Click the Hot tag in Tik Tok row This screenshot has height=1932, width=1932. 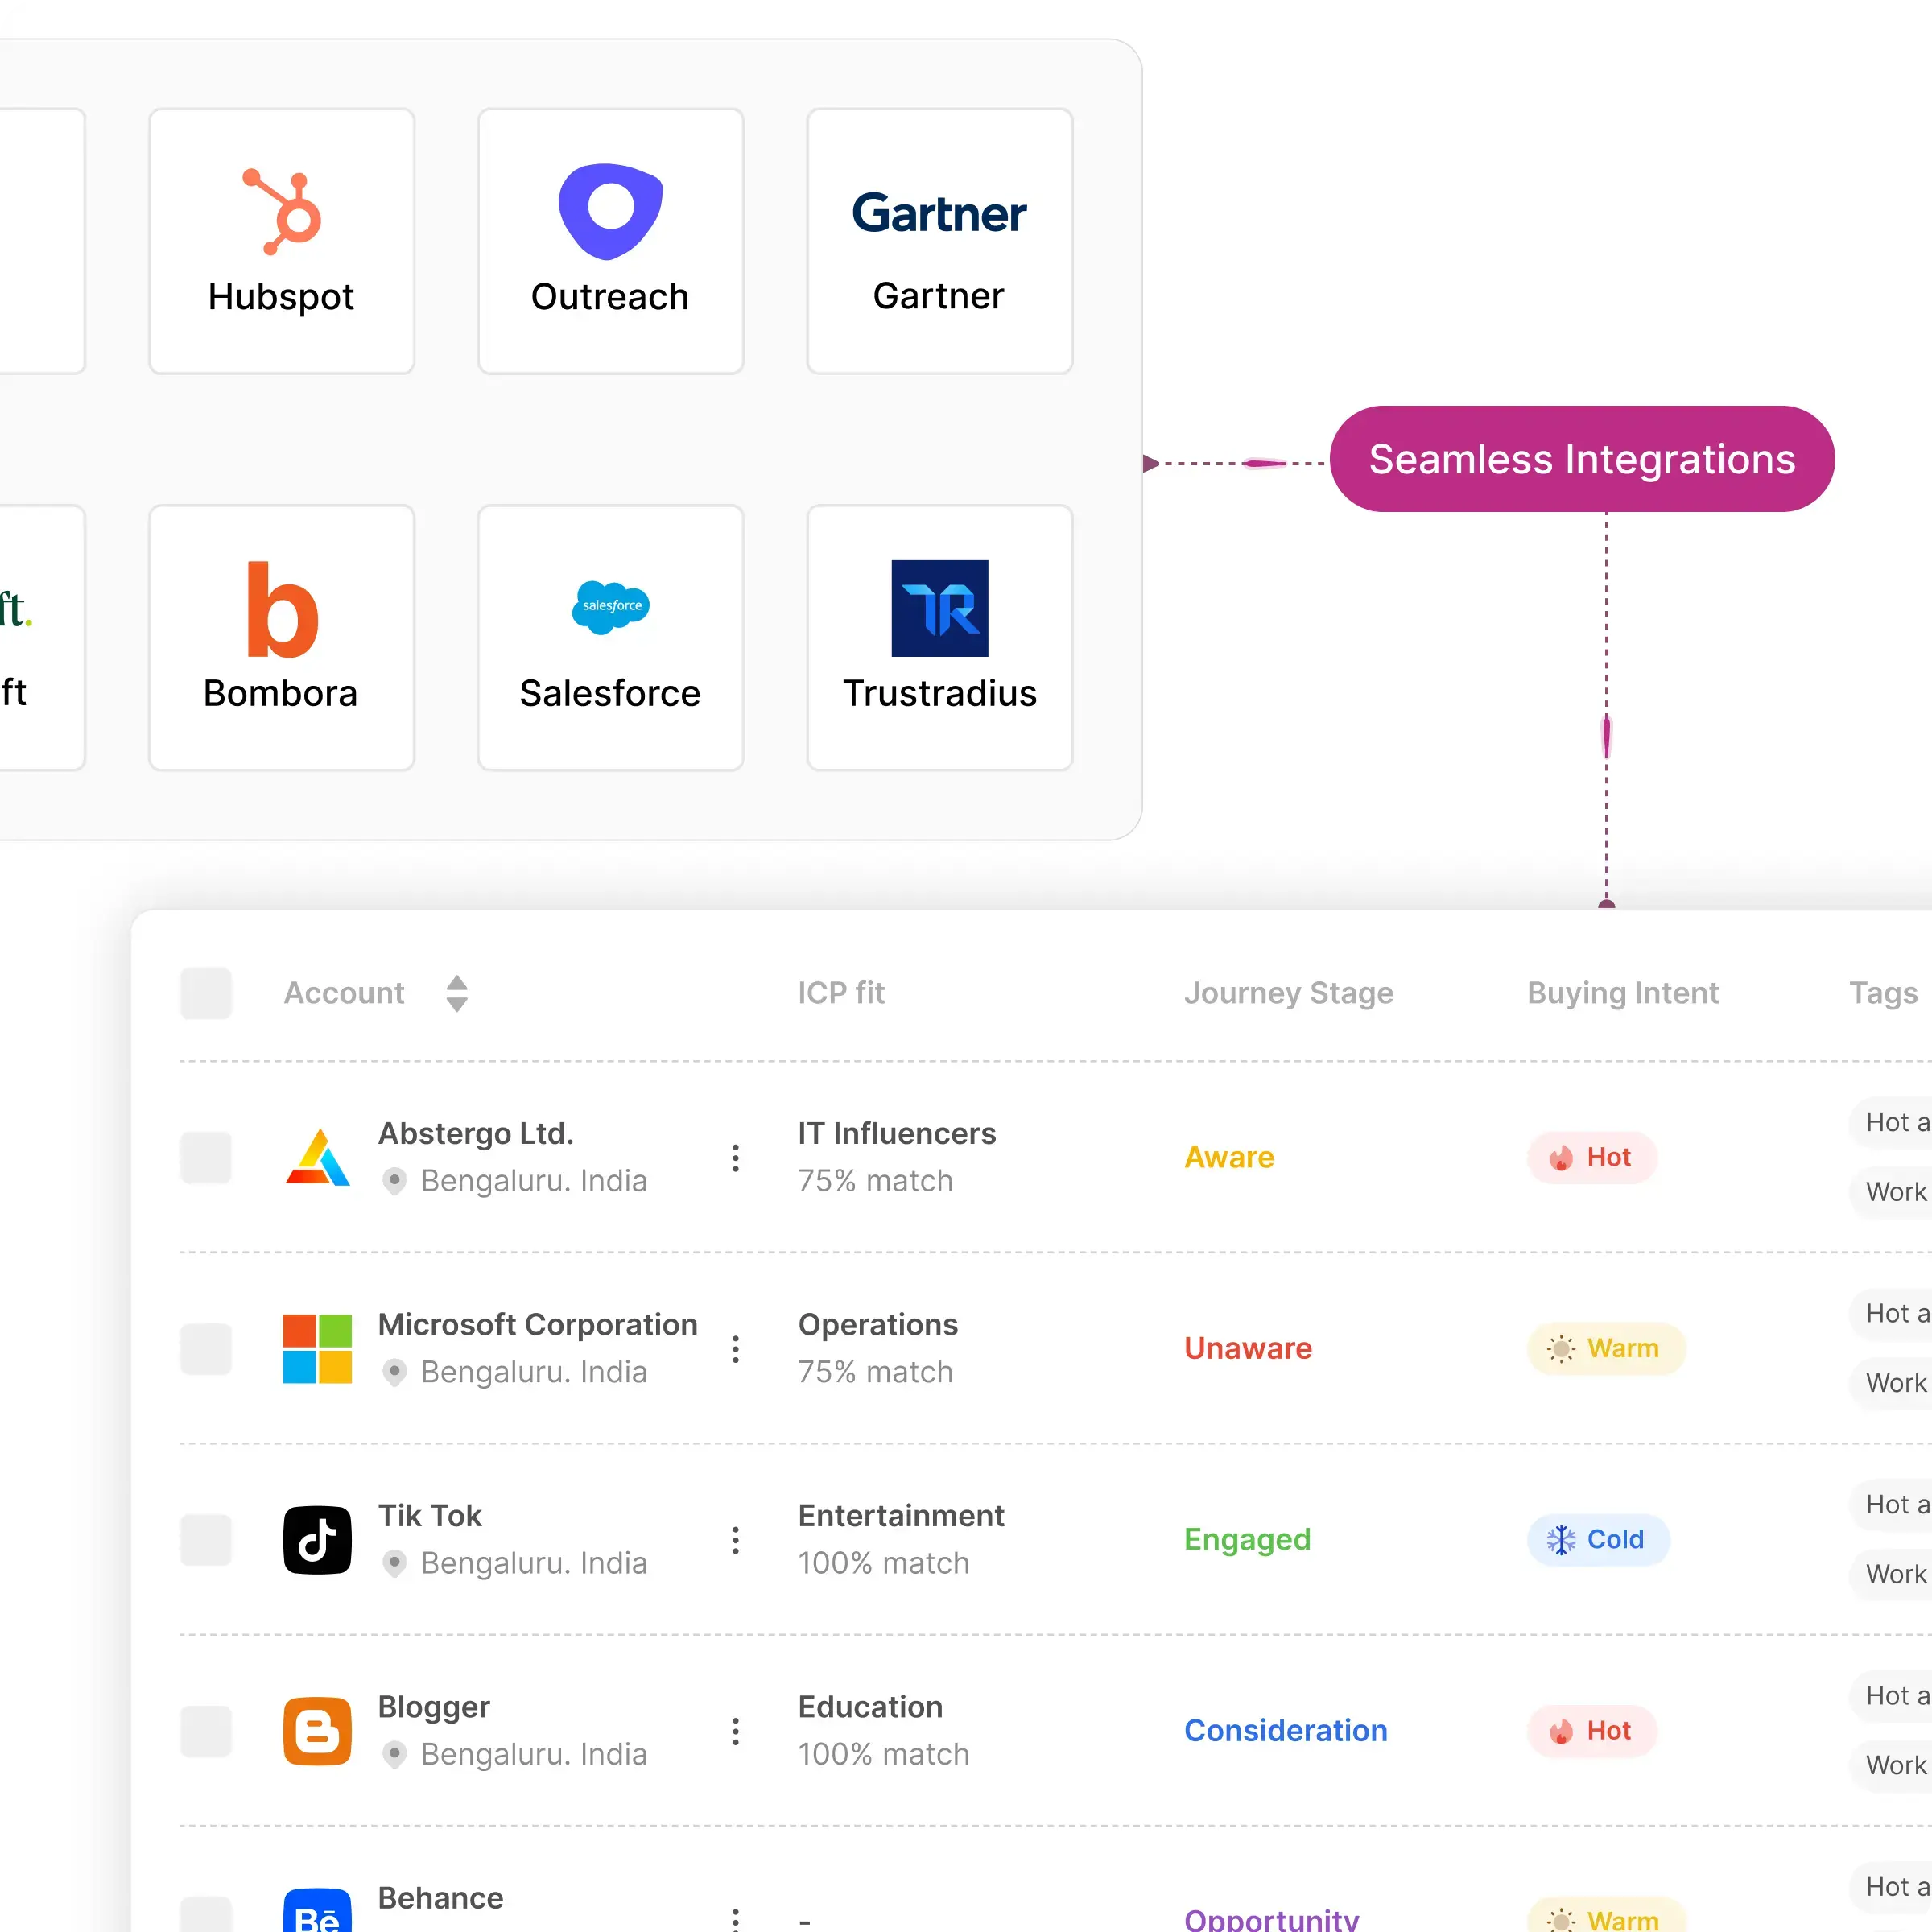[1892, 1504]
